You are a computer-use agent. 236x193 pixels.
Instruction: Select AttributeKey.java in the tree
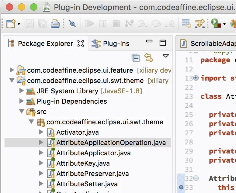coord(83,163)
